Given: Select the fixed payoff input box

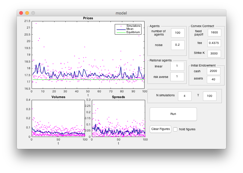Looking at the screenshot, I should click(x=214, y=33).
